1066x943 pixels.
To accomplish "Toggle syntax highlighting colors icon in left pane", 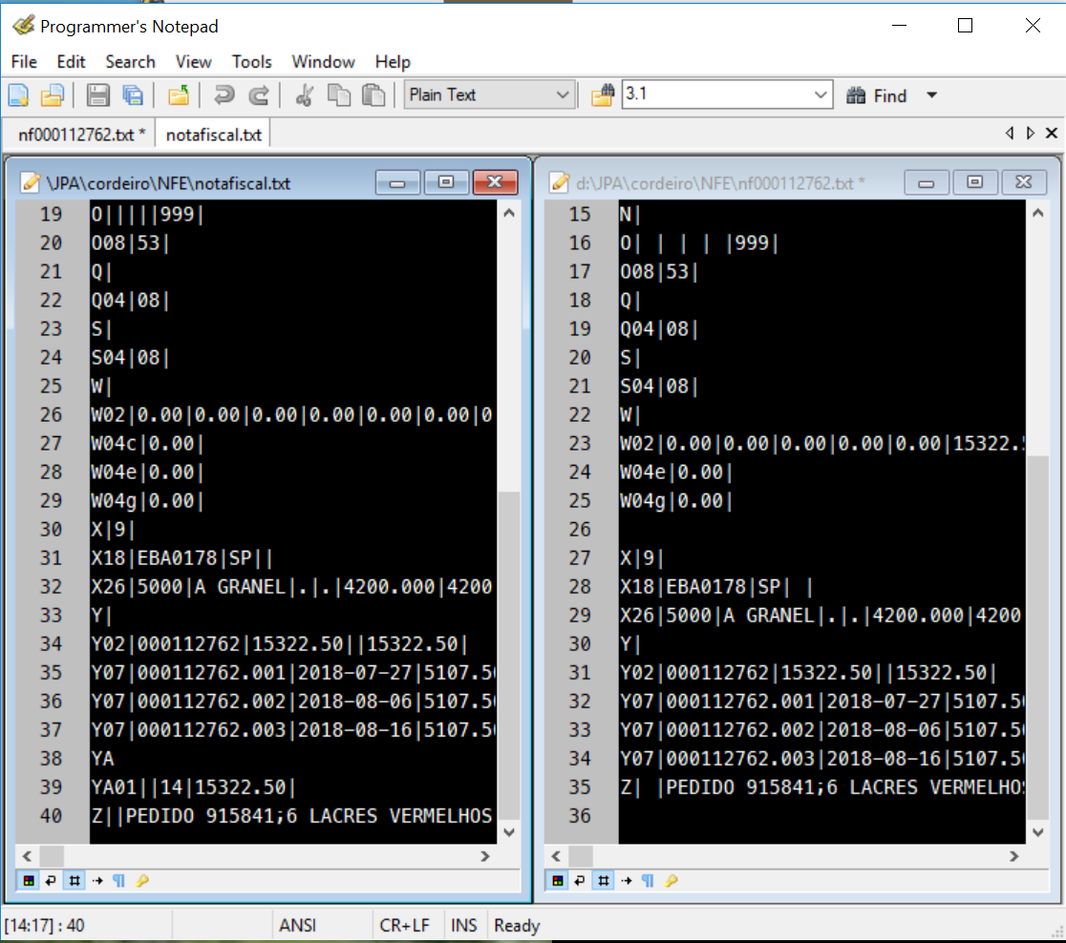I will (x=30, y=881).
